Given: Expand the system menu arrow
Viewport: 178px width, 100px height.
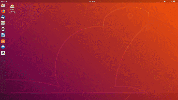Looking at the screenshot, I should coord(176,1).
